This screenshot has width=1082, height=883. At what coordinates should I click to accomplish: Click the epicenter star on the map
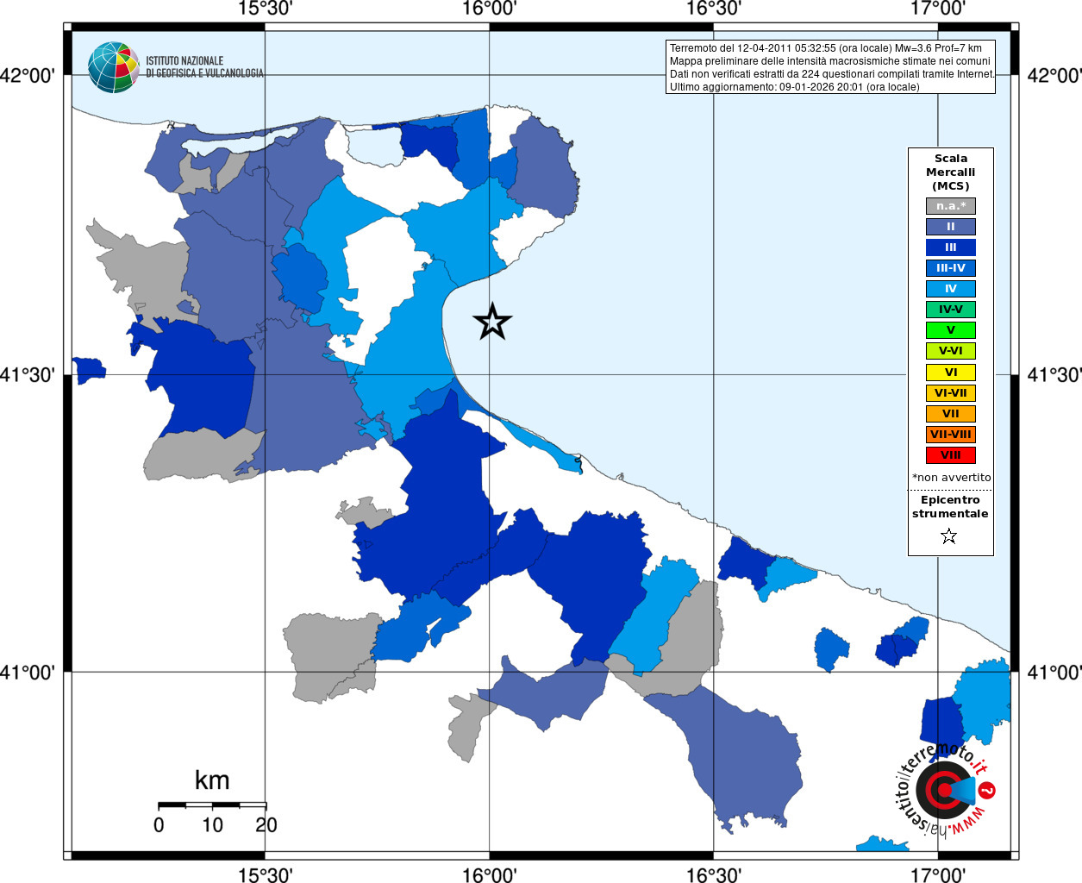[x=492, y=322]
